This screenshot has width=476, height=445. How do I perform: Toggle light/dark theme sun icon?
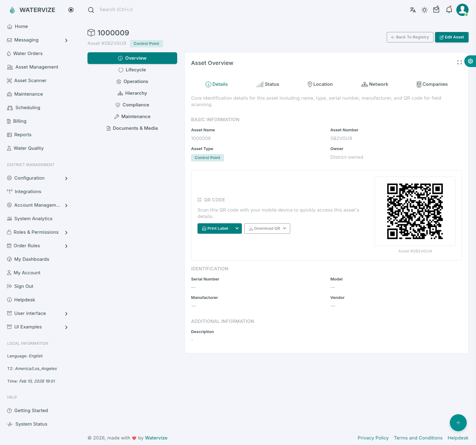[425, 10]
